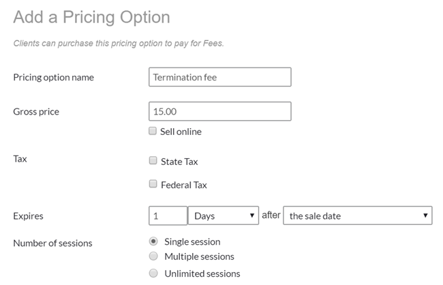Pick the Unlimited sessions radio button
Screen dimensions: 443x285
[x=153, y=273]
